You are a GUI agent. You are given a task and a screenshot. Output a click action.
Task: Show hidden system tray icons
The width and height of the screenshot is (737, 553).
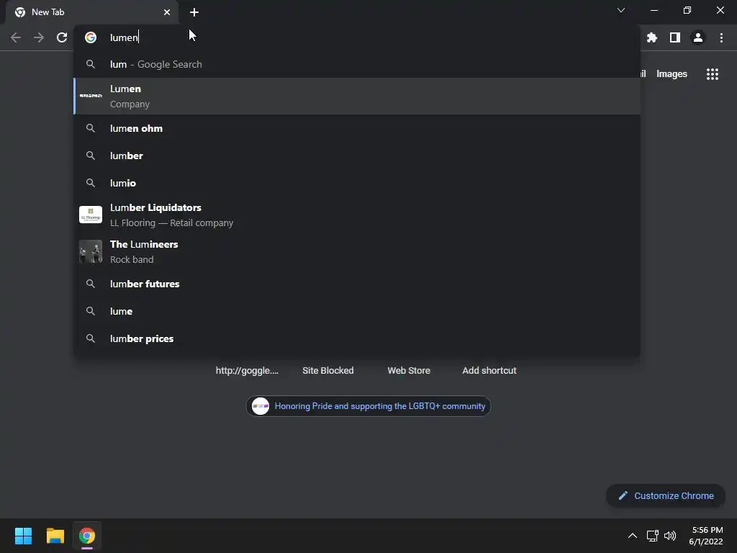633,536
